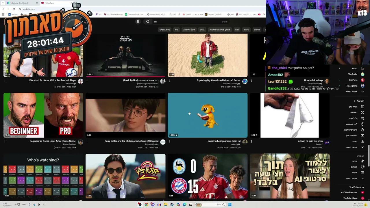Open more options for Exploring My Abandoned Minecraft Server

point(169,81)
